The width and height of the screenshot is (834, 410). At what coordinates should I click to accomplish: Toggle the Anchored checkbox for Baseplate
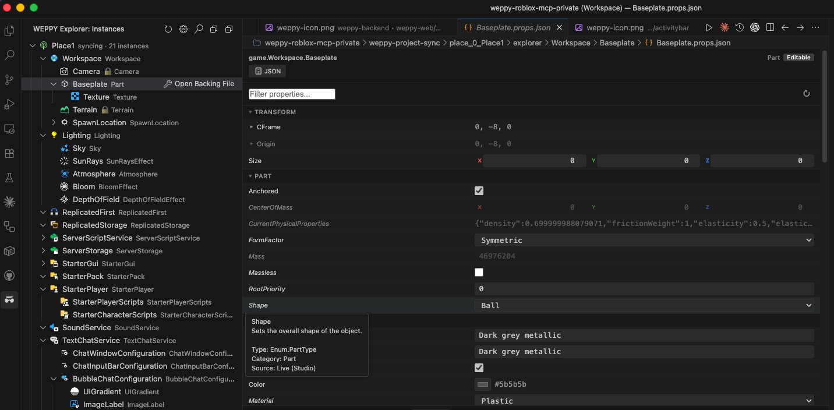[478, 190]
